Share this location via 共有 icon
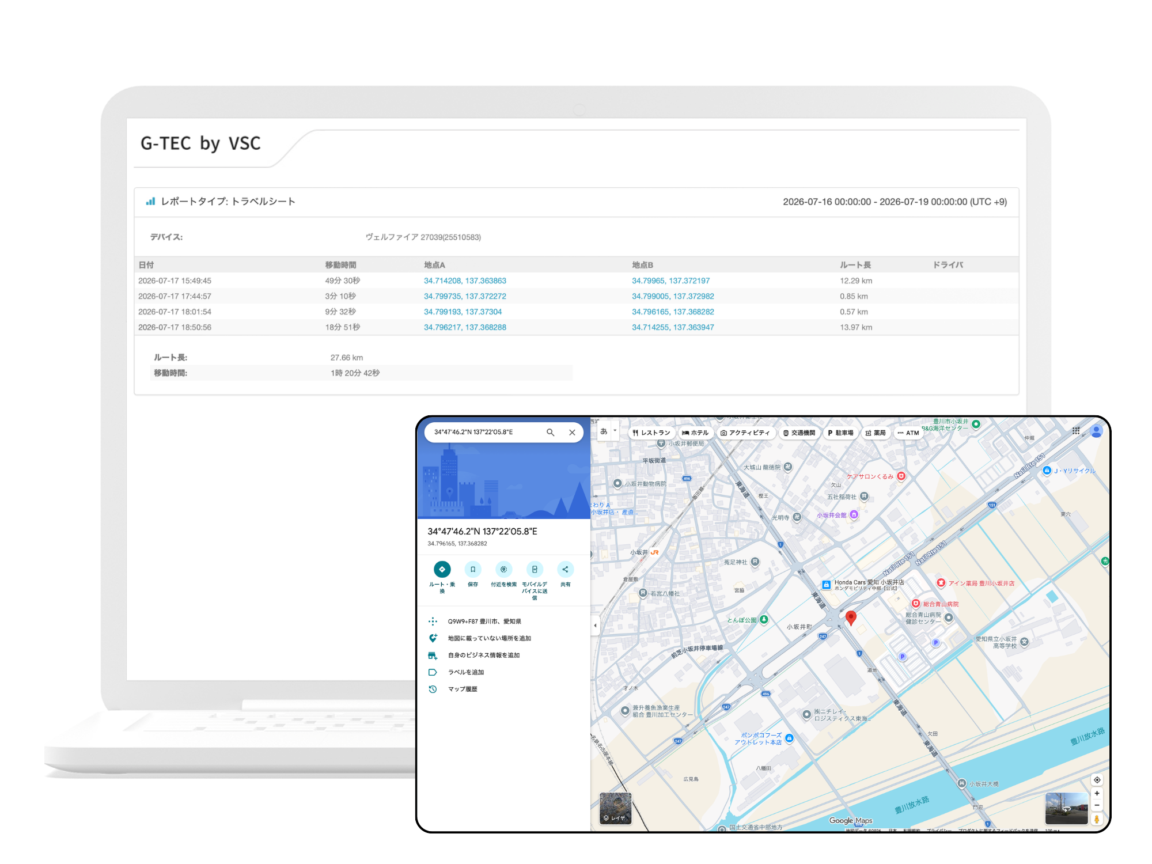This screenshot has height=864, width=1152. 565,569
